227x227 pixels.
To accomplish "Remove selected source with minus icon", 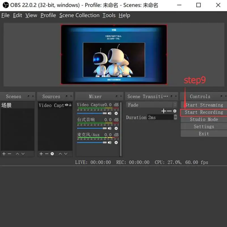I will tap(47, 154).
